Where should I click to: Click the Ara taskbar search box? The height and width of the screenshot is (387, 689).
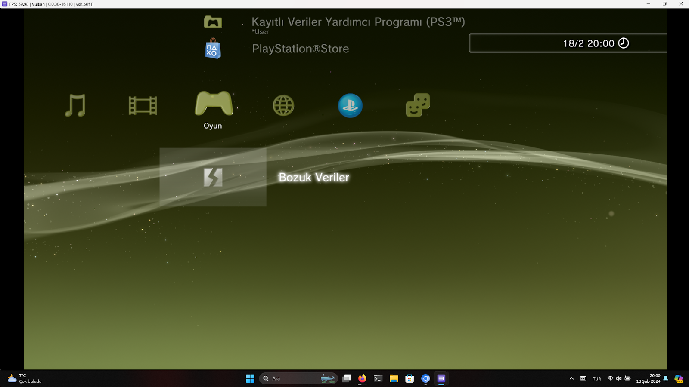click(x=298, y=378)
